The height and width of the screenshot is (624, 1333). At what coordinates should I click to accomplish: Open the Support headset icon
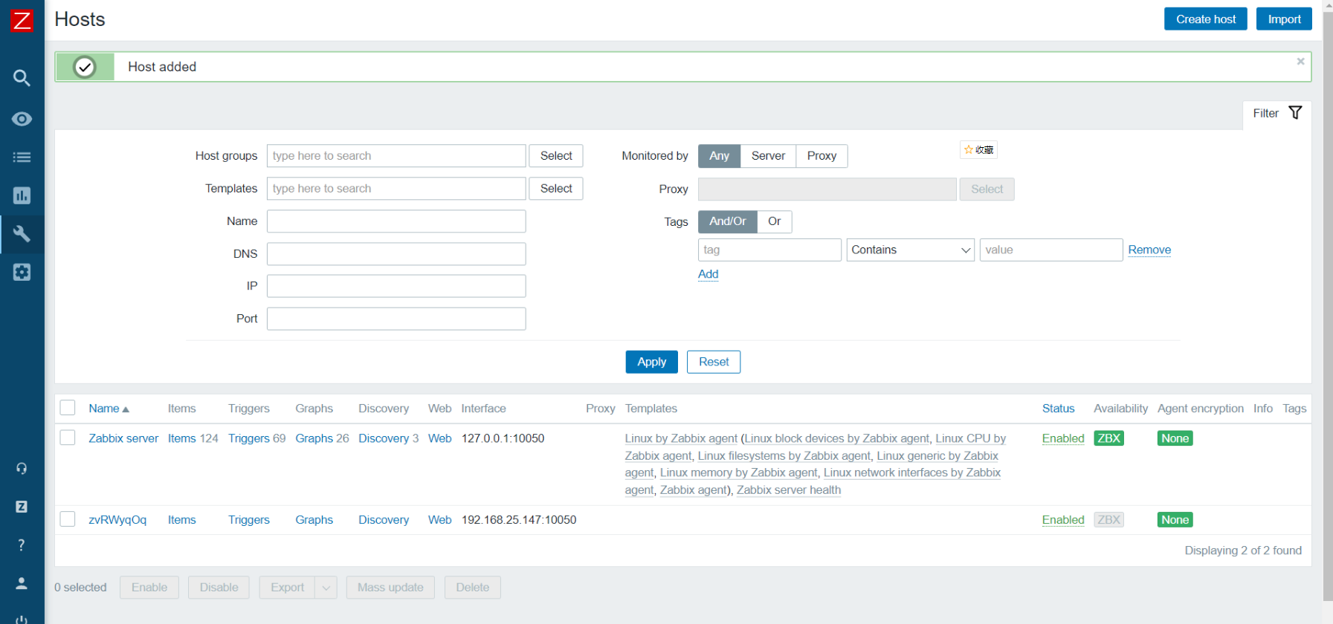point(22,469)
